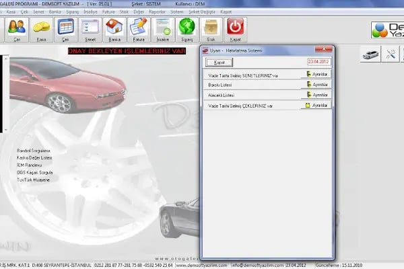Click the wrench tools icon button
This screenshot has height=269, width=404.
(x=391, y=54)
